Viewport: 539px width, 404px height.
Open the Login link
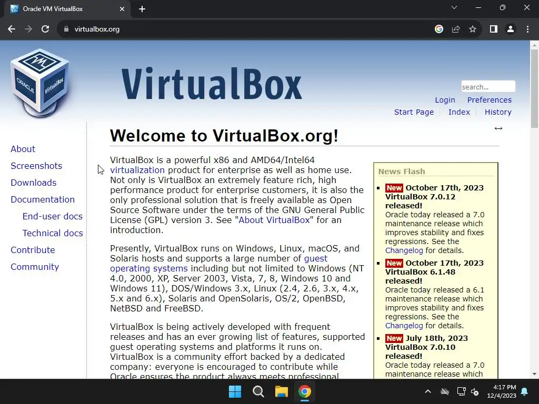tap(445, 100)
